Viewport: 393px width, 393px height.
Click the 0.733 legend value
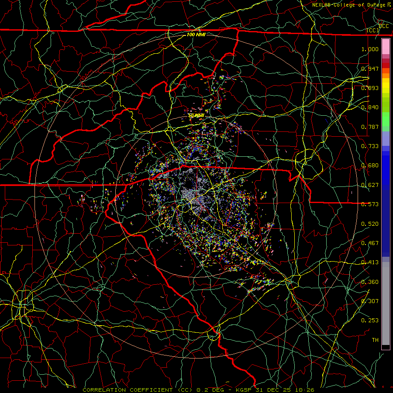370,146
